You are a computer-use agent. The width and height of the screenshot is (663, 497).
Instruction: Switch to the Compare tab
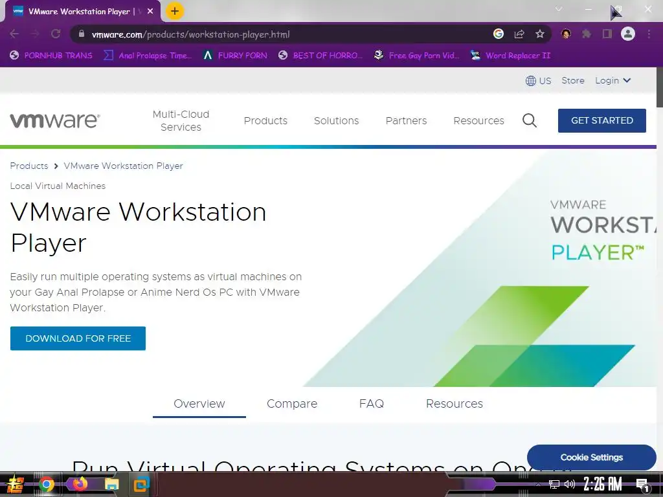292,404
